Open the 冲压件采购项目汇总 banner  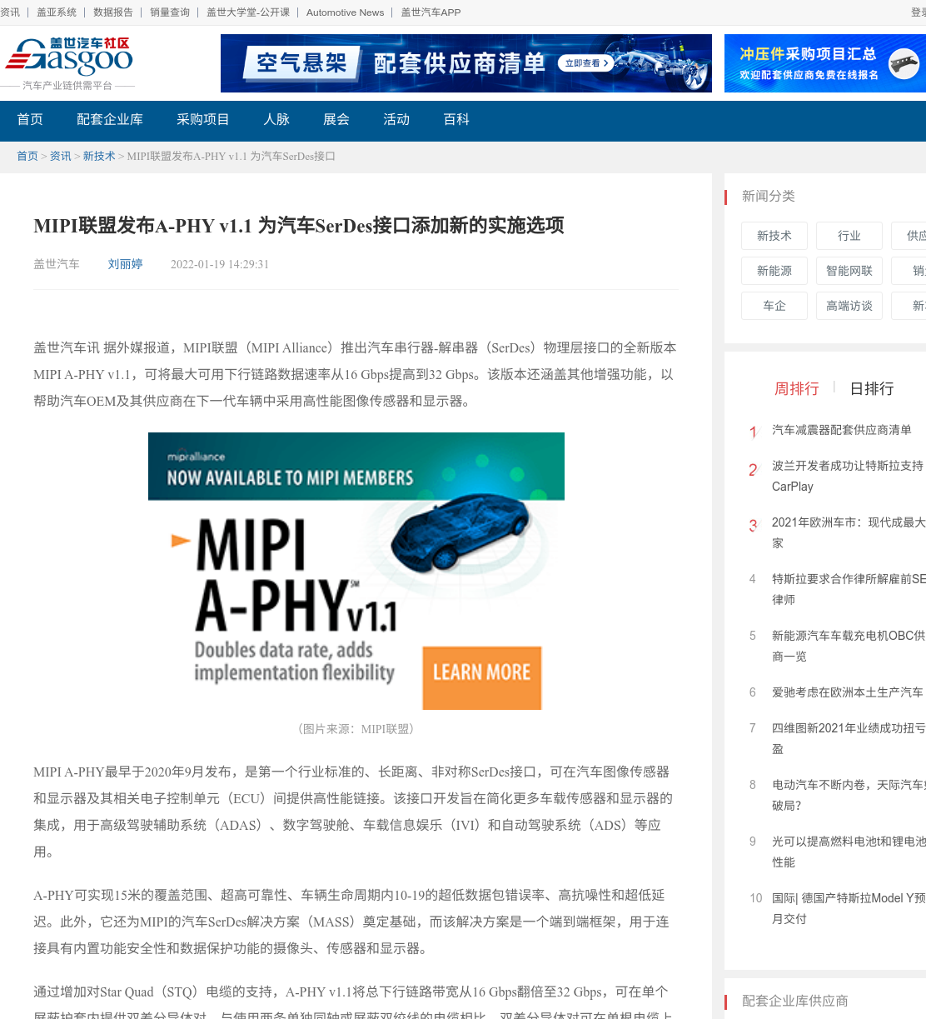[x=824, y=63]
